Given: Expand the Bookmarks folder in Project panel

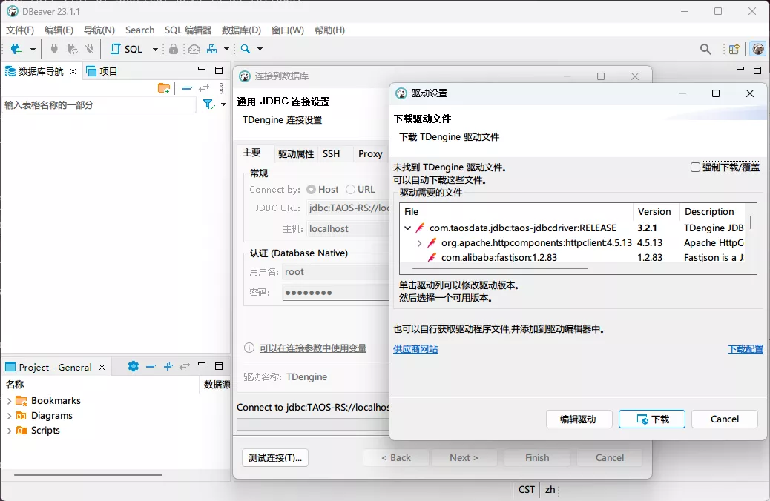Looking at the screenshot, I should [x=9, y=401].
